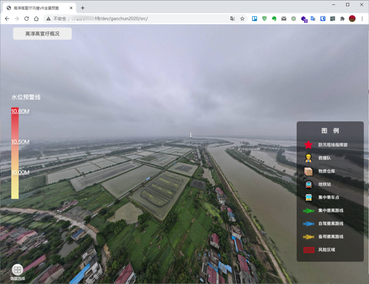Click the 10.00M water level mark
The width and height of the screenshot is (369, 284).
pos(20,172)
